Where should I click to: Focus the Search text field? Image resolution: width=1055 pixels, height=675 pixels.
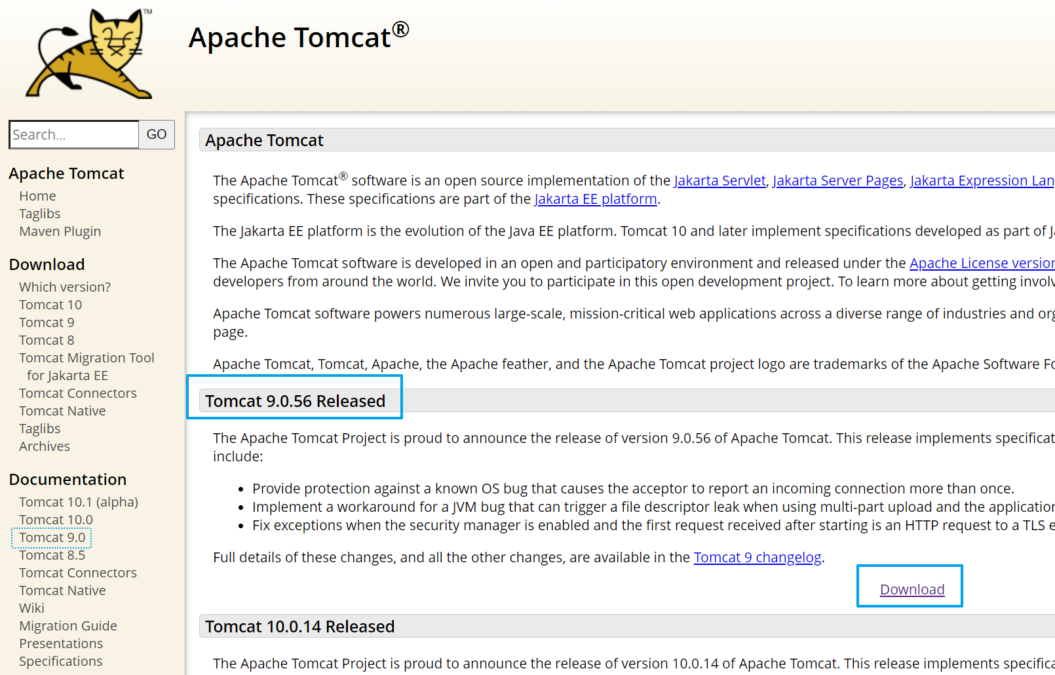(74, 134)
